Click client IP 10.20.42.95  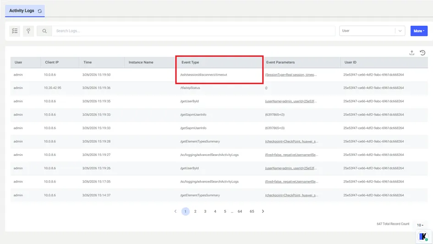(53, 88)
